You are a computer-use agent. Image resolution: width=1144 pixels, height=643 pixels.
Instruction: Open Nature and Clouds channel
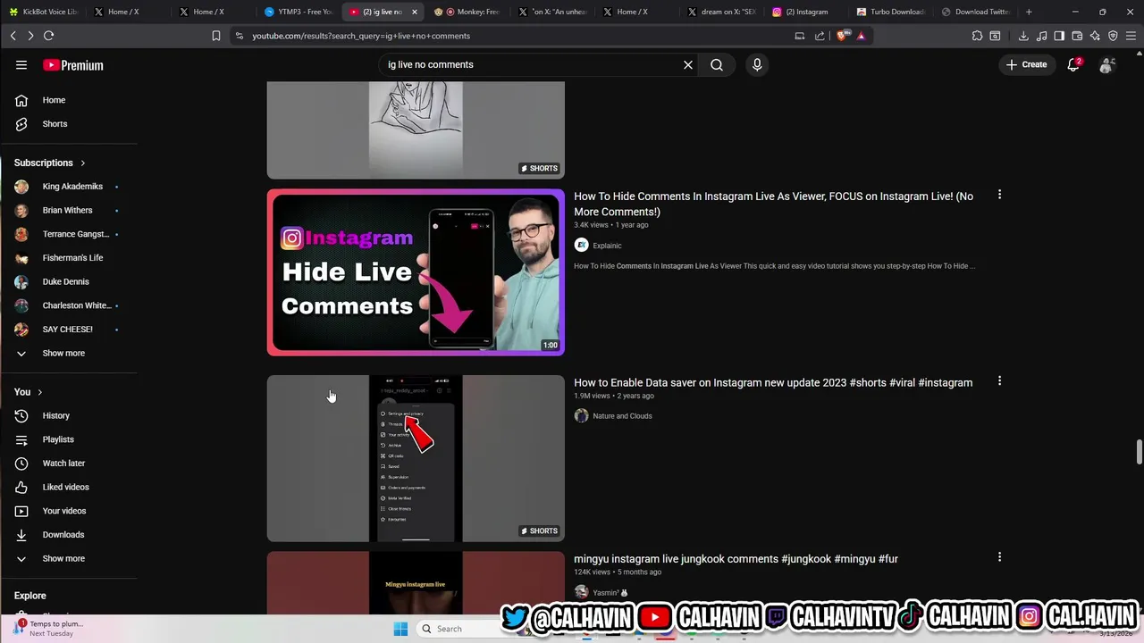tap(622, 416)
